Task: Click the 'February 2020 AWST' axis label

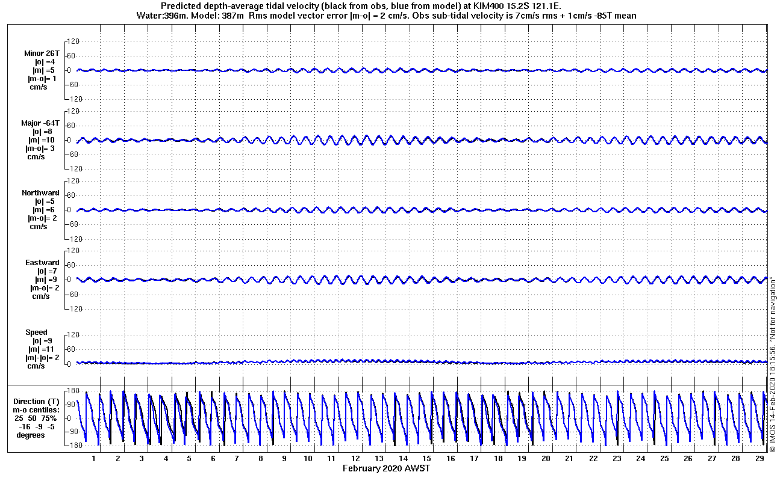Action: pyautogui.click(x=386, y=468)
